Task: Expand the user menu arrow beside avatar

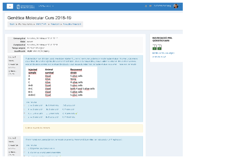Action: 180,6
